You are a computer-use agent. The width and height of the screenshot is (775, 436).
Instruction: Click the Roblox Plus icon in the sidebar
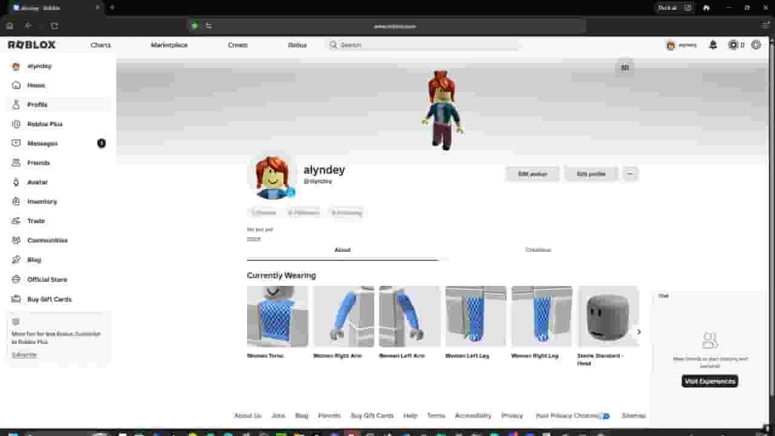tap(16, 124)
